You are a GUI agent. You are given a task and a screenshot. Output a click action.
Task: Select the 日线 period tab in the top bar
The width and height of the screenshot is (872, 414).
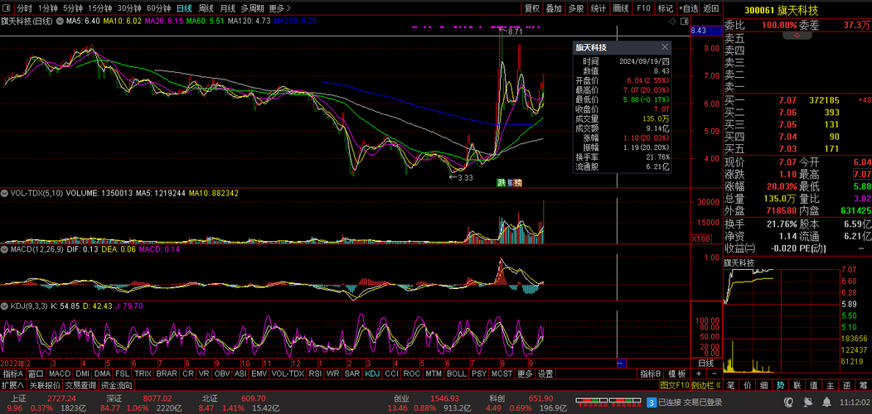[x=185, y=8]
